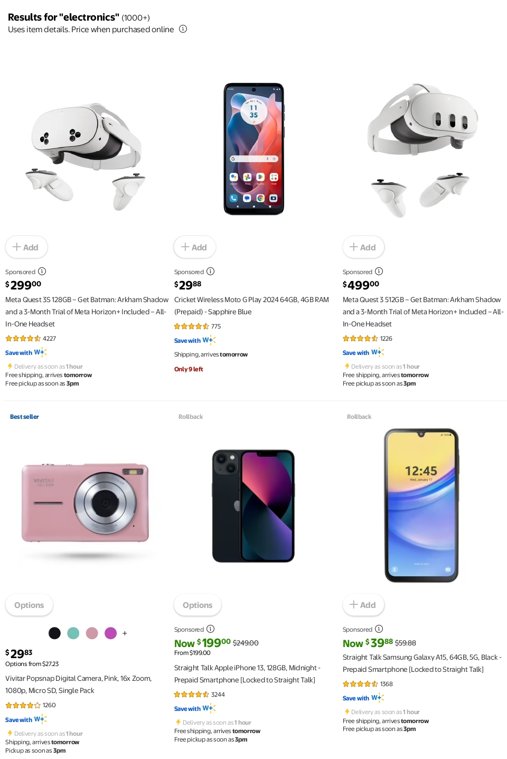This screenshot has height=759, width=507.
Task: Choose the teal camera color swatch
Action: click(x=73, y=633)
